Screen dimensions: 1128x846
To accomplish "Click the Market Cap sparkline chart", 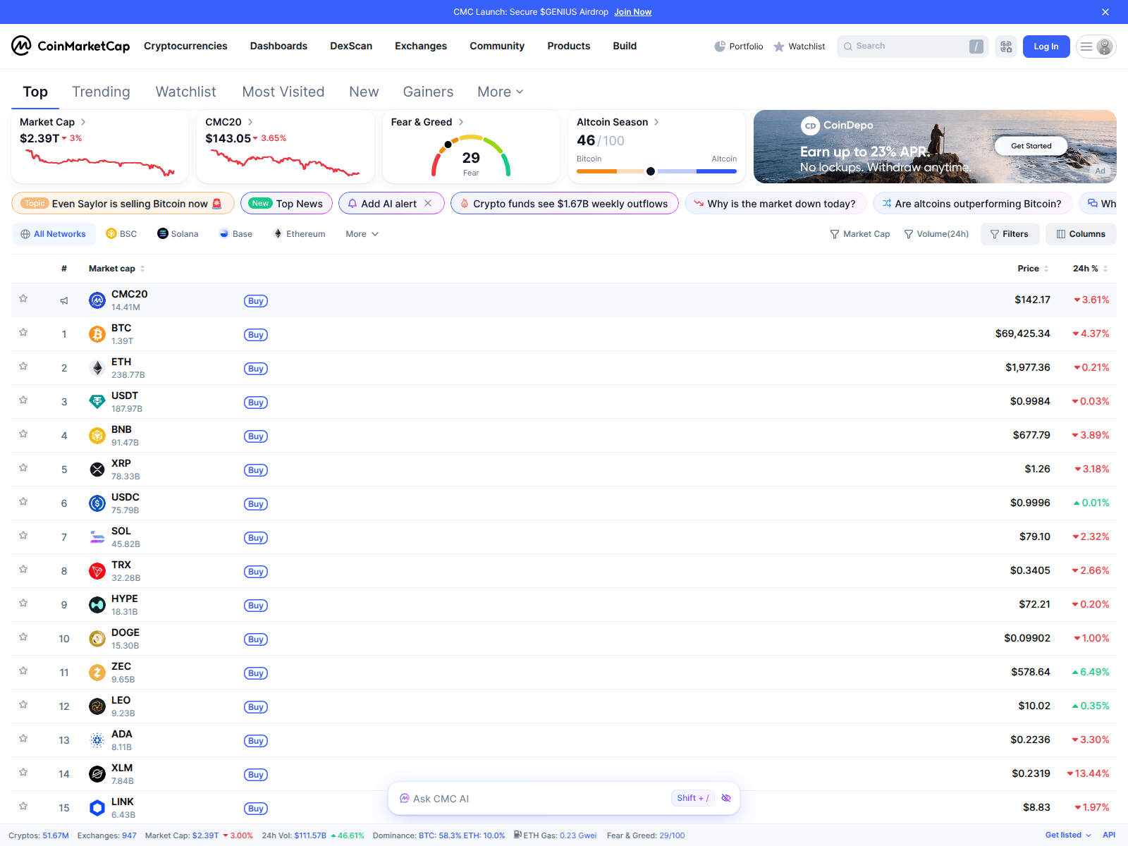I will point(100,163).
